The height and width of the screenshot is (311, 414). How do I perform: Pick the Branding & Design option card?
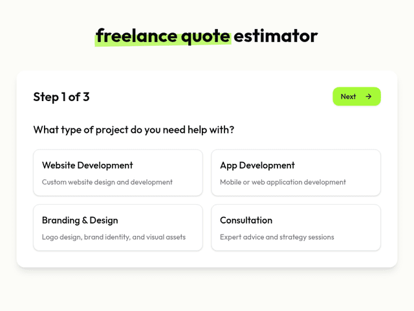tap(118, 227)
